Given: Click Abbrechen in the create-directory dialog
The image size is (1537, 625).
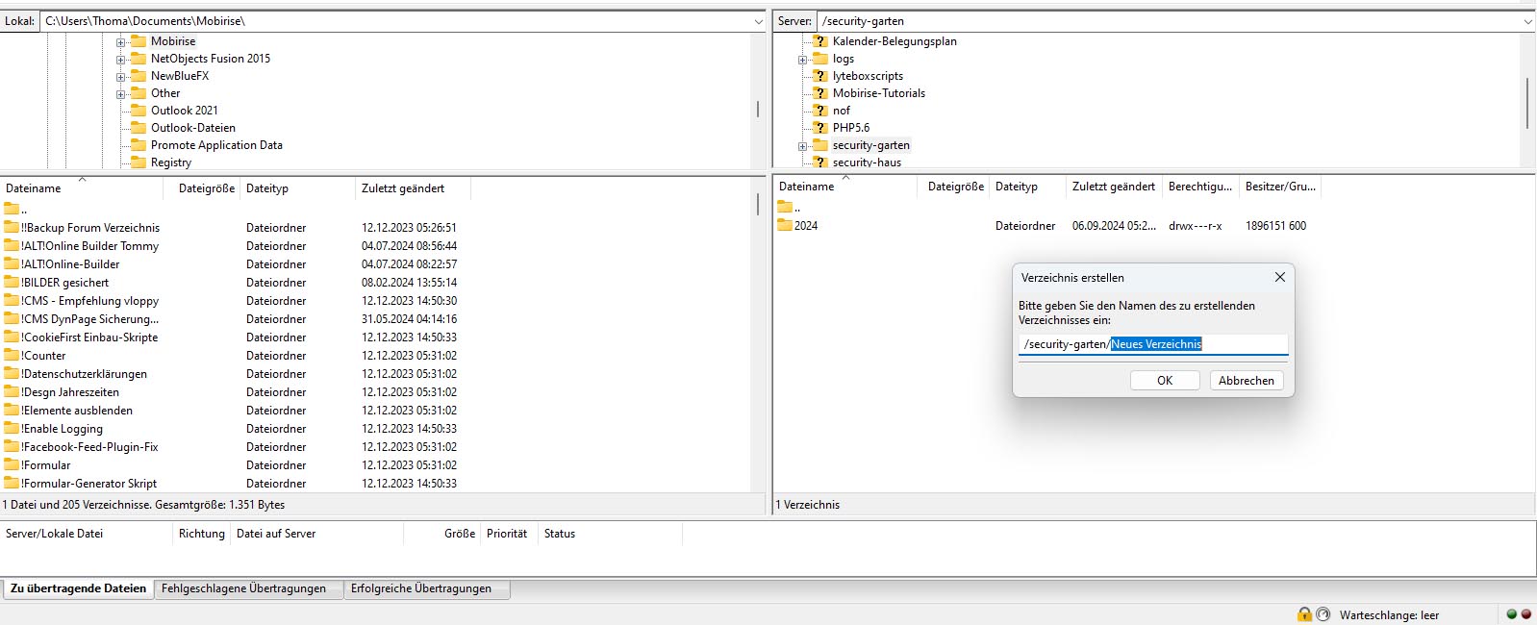Looking at the screenshot, I should tap(1247, 381).
